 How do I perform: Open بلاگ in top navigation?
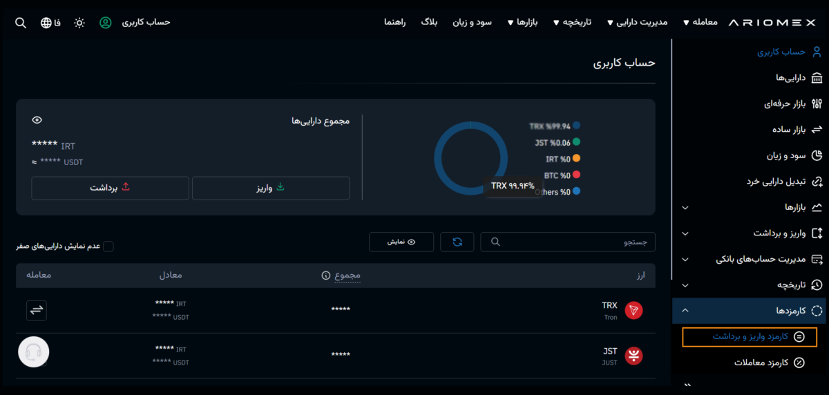(429, 22)
